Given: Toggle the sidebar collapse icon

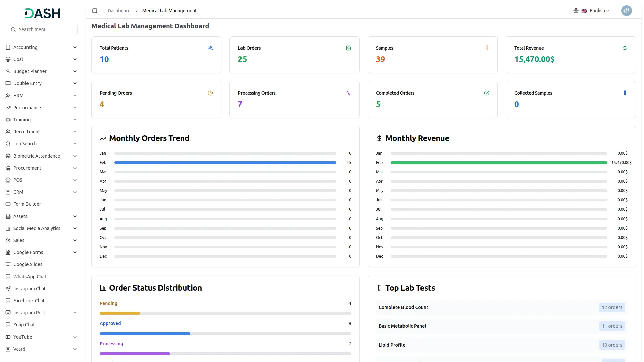Looking at the screenshot, I should click(95, 11).
